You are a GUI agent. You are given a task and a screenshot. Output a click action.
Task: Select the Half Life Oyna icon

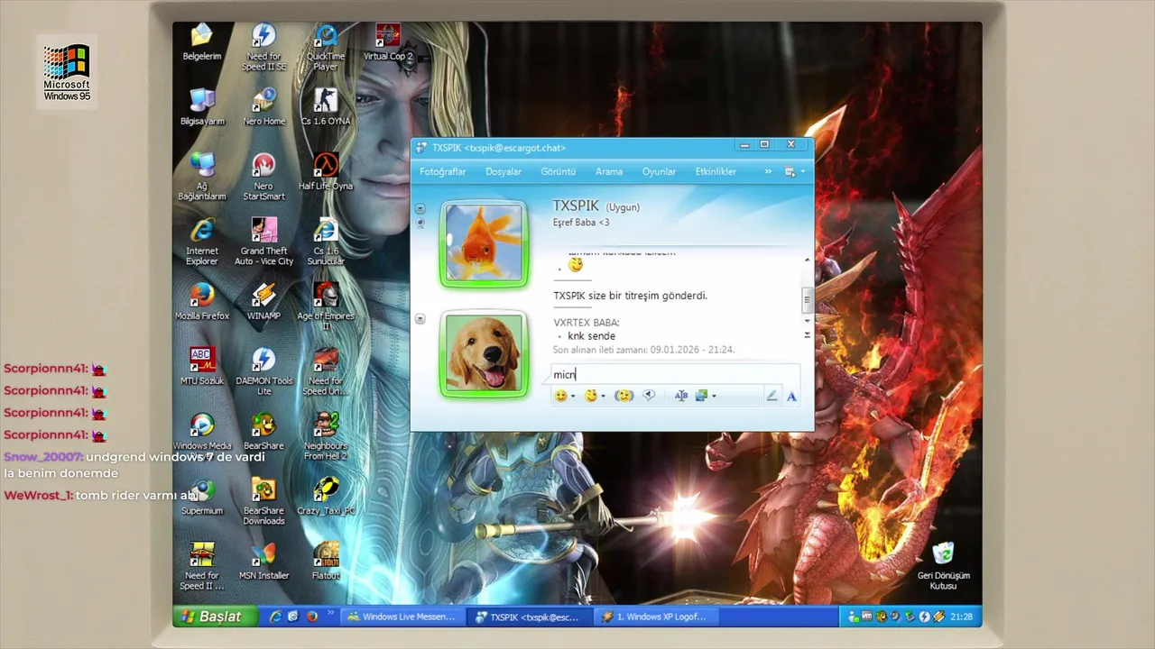[326, 173]
